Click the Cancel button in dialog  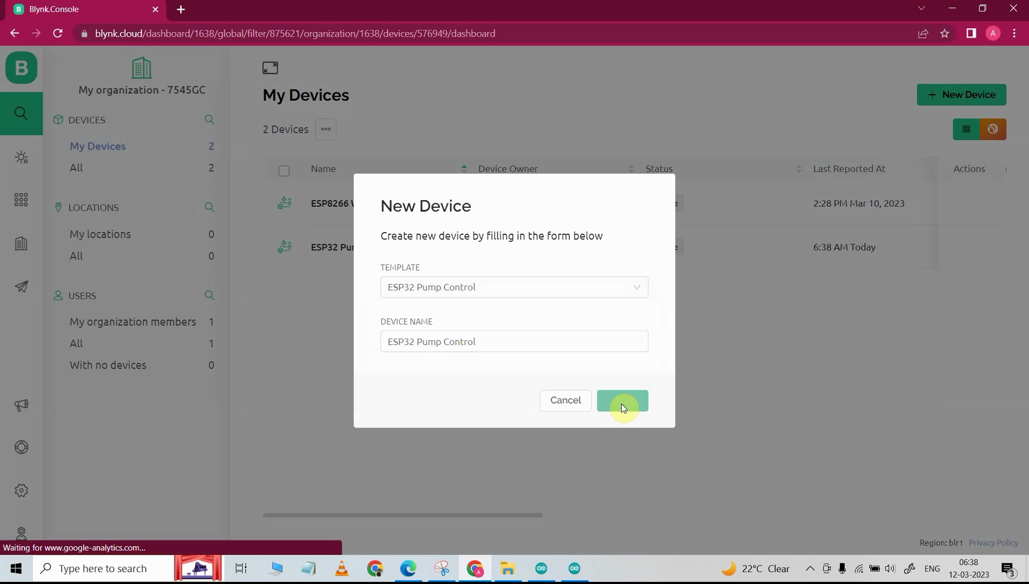click(x=566, y=400)
